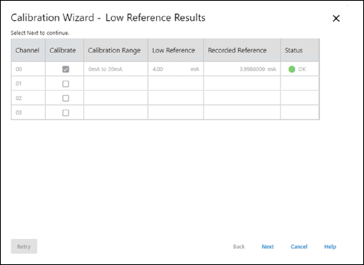The width and height of the screenshot is (364, 265).
Task: Select the Recorded Reference column header
Action: (237, 50)
